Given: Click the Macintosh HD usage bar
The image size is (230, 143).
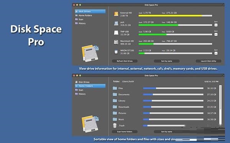Looking at the screenshot, I should tap(175, 44).
